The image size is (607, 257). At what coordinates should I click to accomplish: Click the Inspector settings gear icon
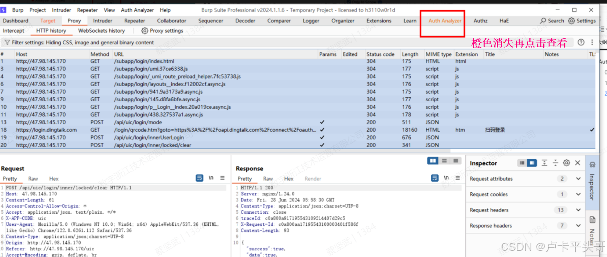coord(566,163)
